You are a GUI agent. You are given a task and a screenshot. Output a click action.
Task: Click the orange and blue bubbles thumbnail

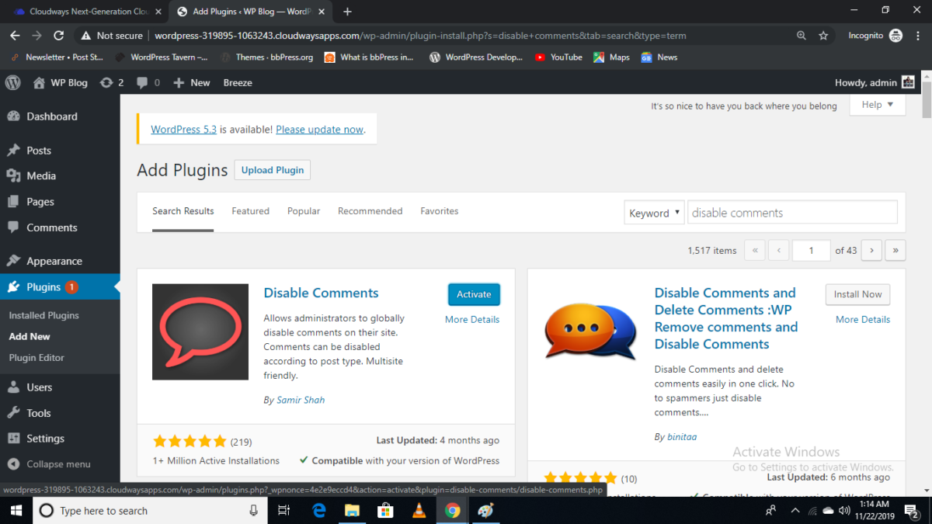591,331
